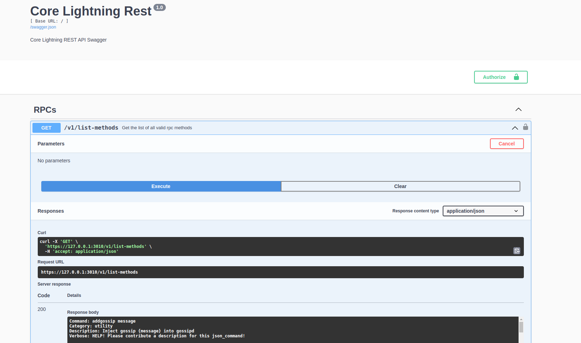Click the 'No parameters' text
The height and width of the screenshot is (343, 581).
coord(54,161)
